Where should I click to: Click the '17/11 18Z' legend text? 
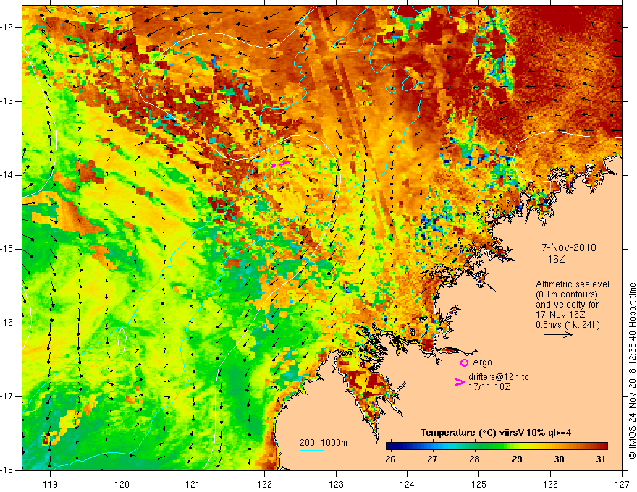[489, 387]
